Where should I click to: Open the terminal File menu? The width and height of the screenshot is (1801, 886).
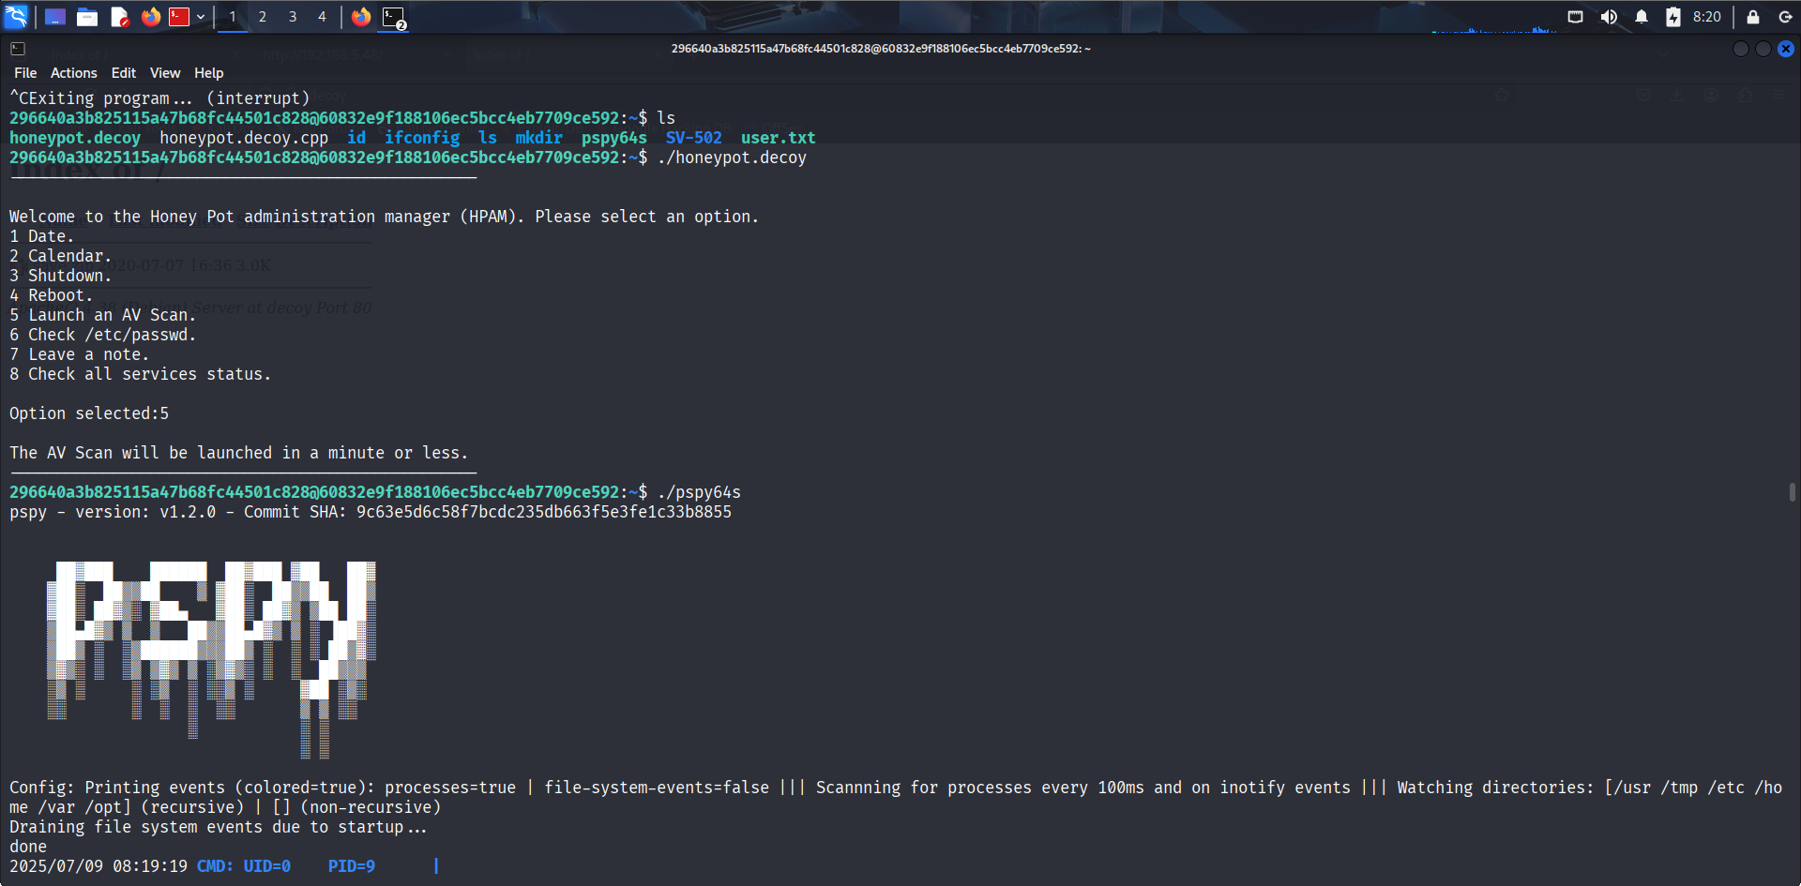(25, 73)
